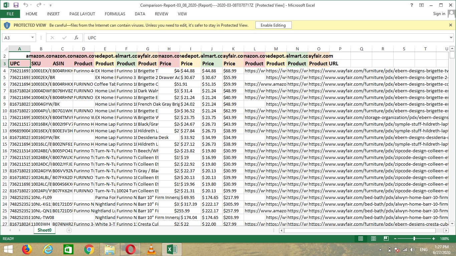Open VLC media player from taskbar

(151, 249)
